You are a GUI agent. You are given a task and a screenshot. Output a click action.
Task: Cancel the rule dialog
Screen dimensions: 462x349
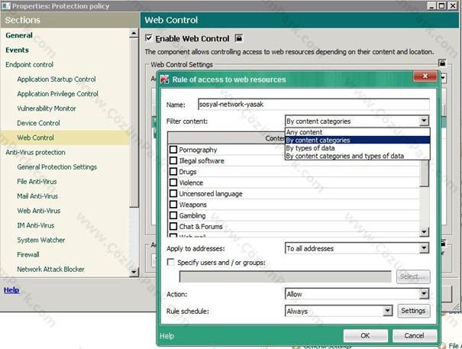(414, 335)
